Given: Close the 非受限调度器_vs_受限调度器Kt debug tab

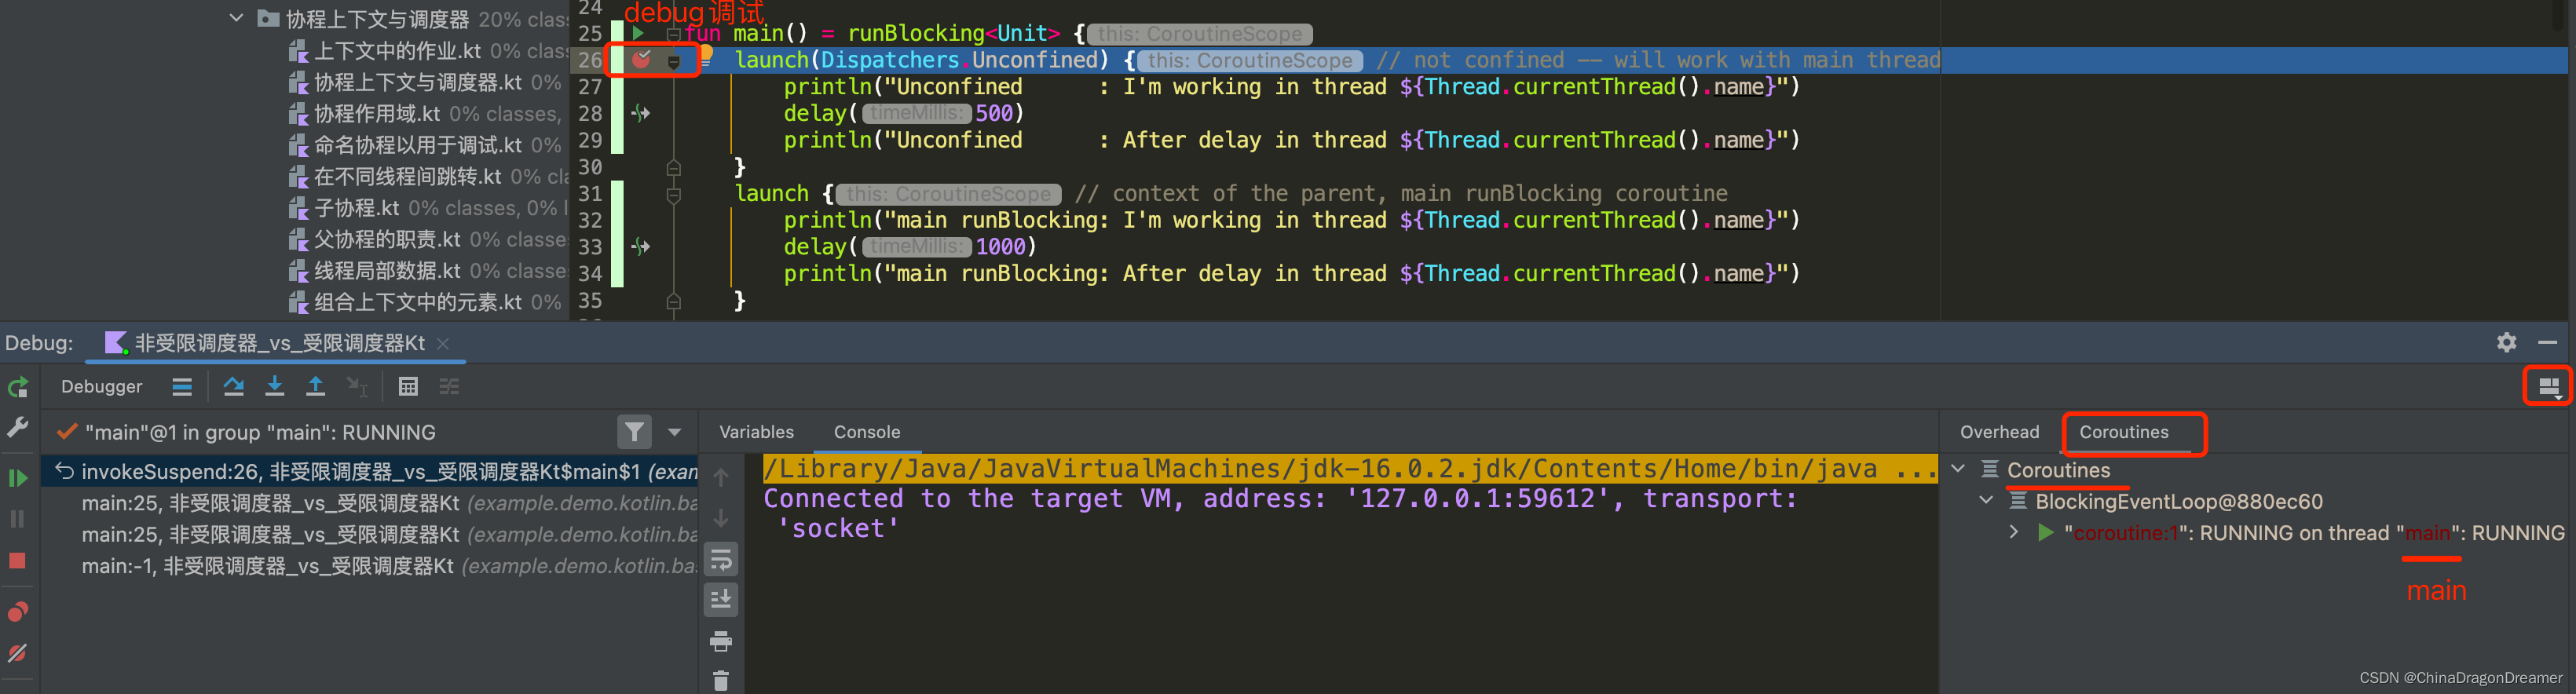Looking at the screenshot, I should tap(443, 343).
